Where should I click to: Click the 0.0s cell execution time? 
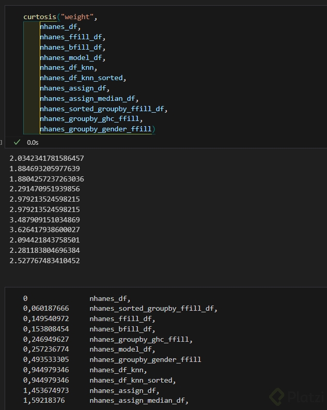tap(33, 142)
